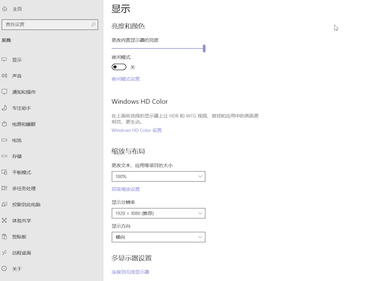Viewport: 375px width, 281px height.
Task: Open the 1920 × 1080 resolution dropdown
Action: pos(159,213)
